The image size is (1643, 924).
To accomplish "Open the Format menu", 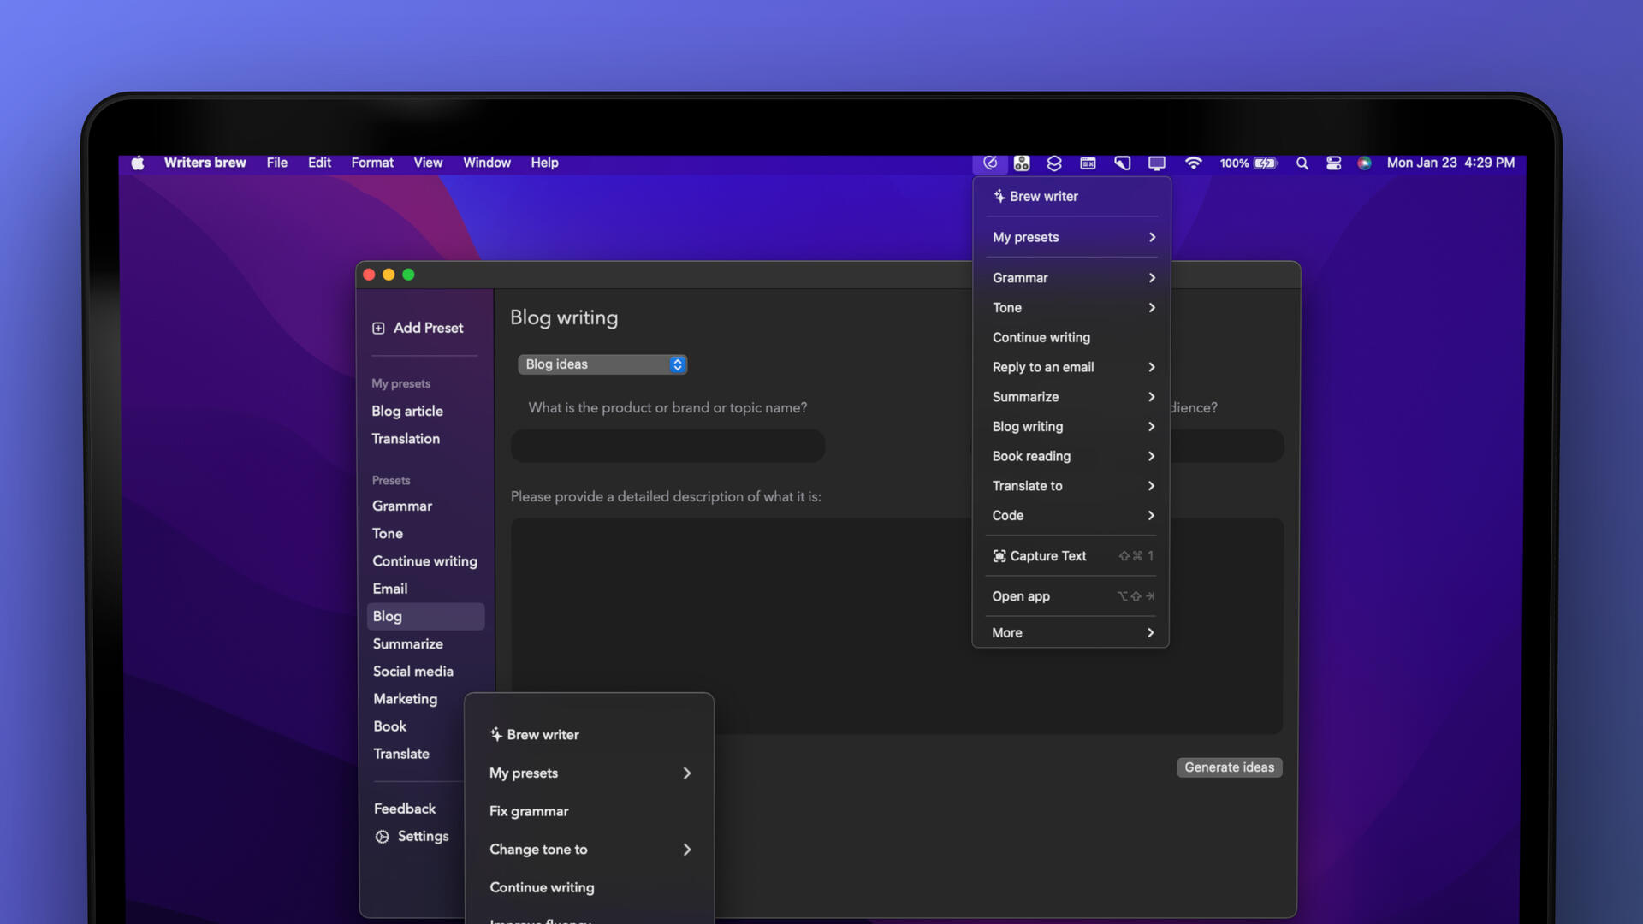I will (372, 163).
